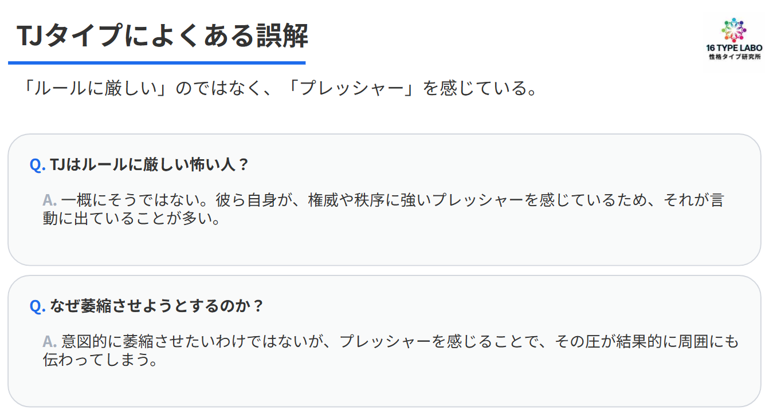Viewport: 777px width, 414px height.
Task: Select the question TJはルールに厳しい怖い人？
Action: click(150, 165)
